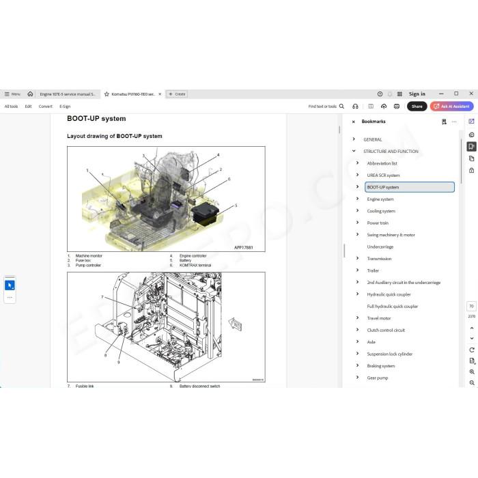Click the bookmarks panel vertical scrollbar
The image size is (478, 478).
click(461, 162)
